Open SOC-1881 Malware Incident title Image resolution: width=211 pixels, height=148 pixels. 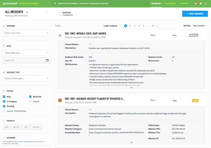click(95, 99)
